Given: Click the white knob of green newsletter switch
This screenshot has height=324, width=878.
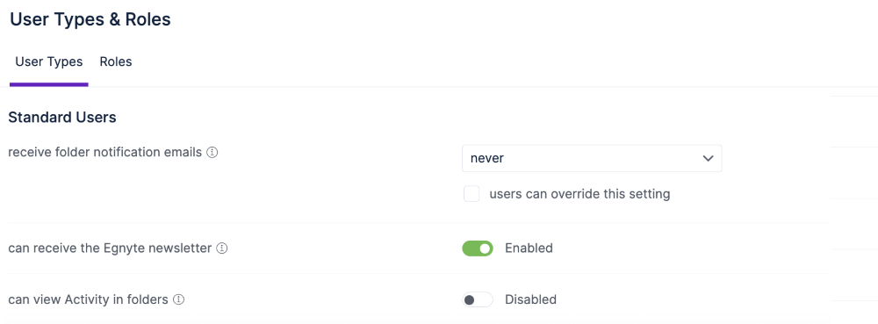Looking at the screenshot, I should [485, 248].
